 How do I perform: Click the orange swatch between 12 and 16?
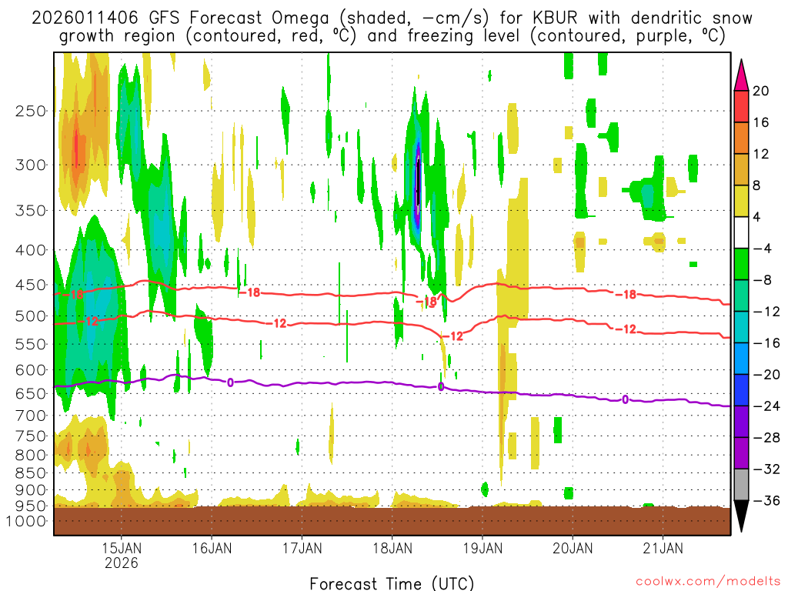741,139
